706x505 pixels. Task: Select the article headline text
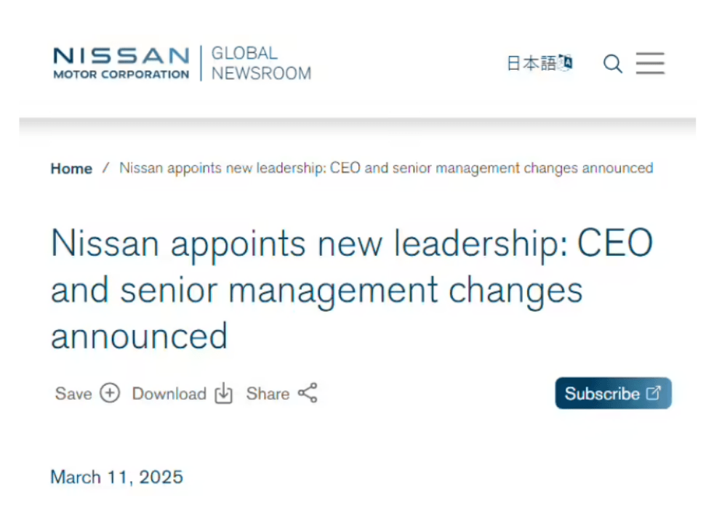[352, 289]
